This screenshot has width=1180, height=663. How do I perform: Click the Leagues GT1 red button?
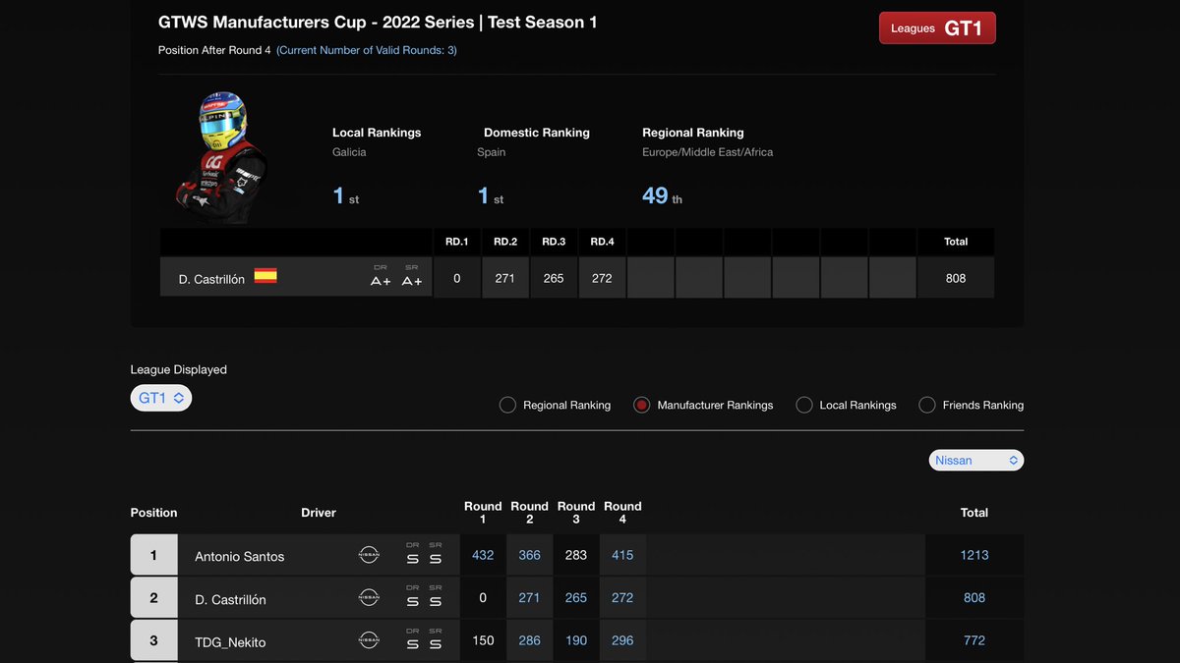(x=937, y=28)
